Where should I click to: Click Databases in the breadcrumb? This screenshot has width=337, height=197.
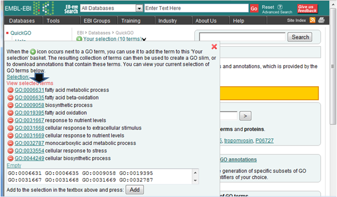point(99,33)
